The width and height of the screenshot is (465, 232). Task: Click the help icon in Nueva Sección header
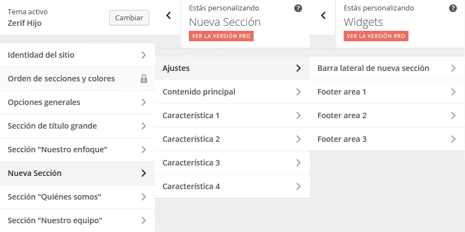298,8
